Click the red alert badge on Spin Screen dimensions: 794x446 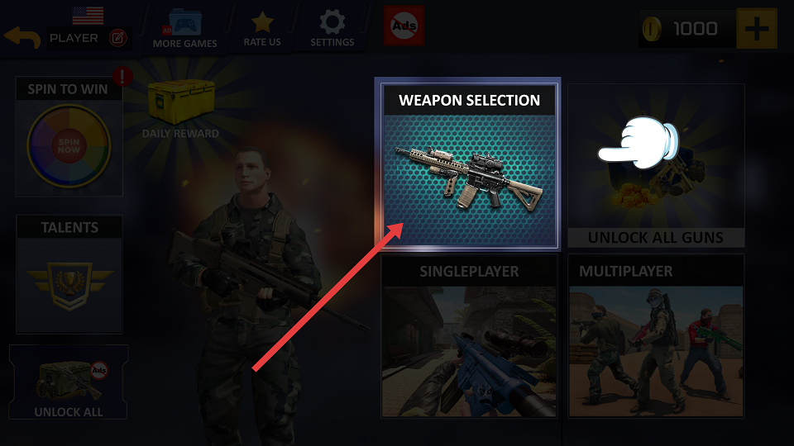tap(122, 77)
